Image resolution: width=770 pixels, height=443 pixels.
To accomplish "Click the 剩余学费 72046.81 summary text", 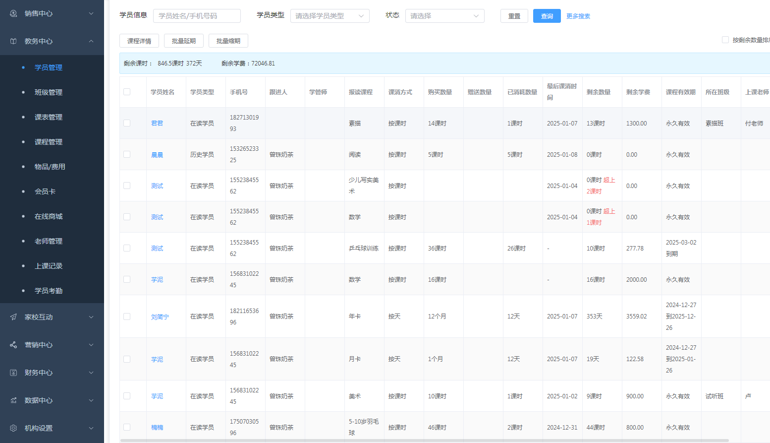I will pos(248,63).
